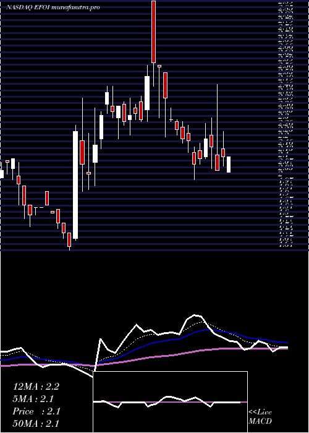This screenshot has width=309, height=433.
Task: Click the last white candlestick on the right
Action: [x=229, y=165]
